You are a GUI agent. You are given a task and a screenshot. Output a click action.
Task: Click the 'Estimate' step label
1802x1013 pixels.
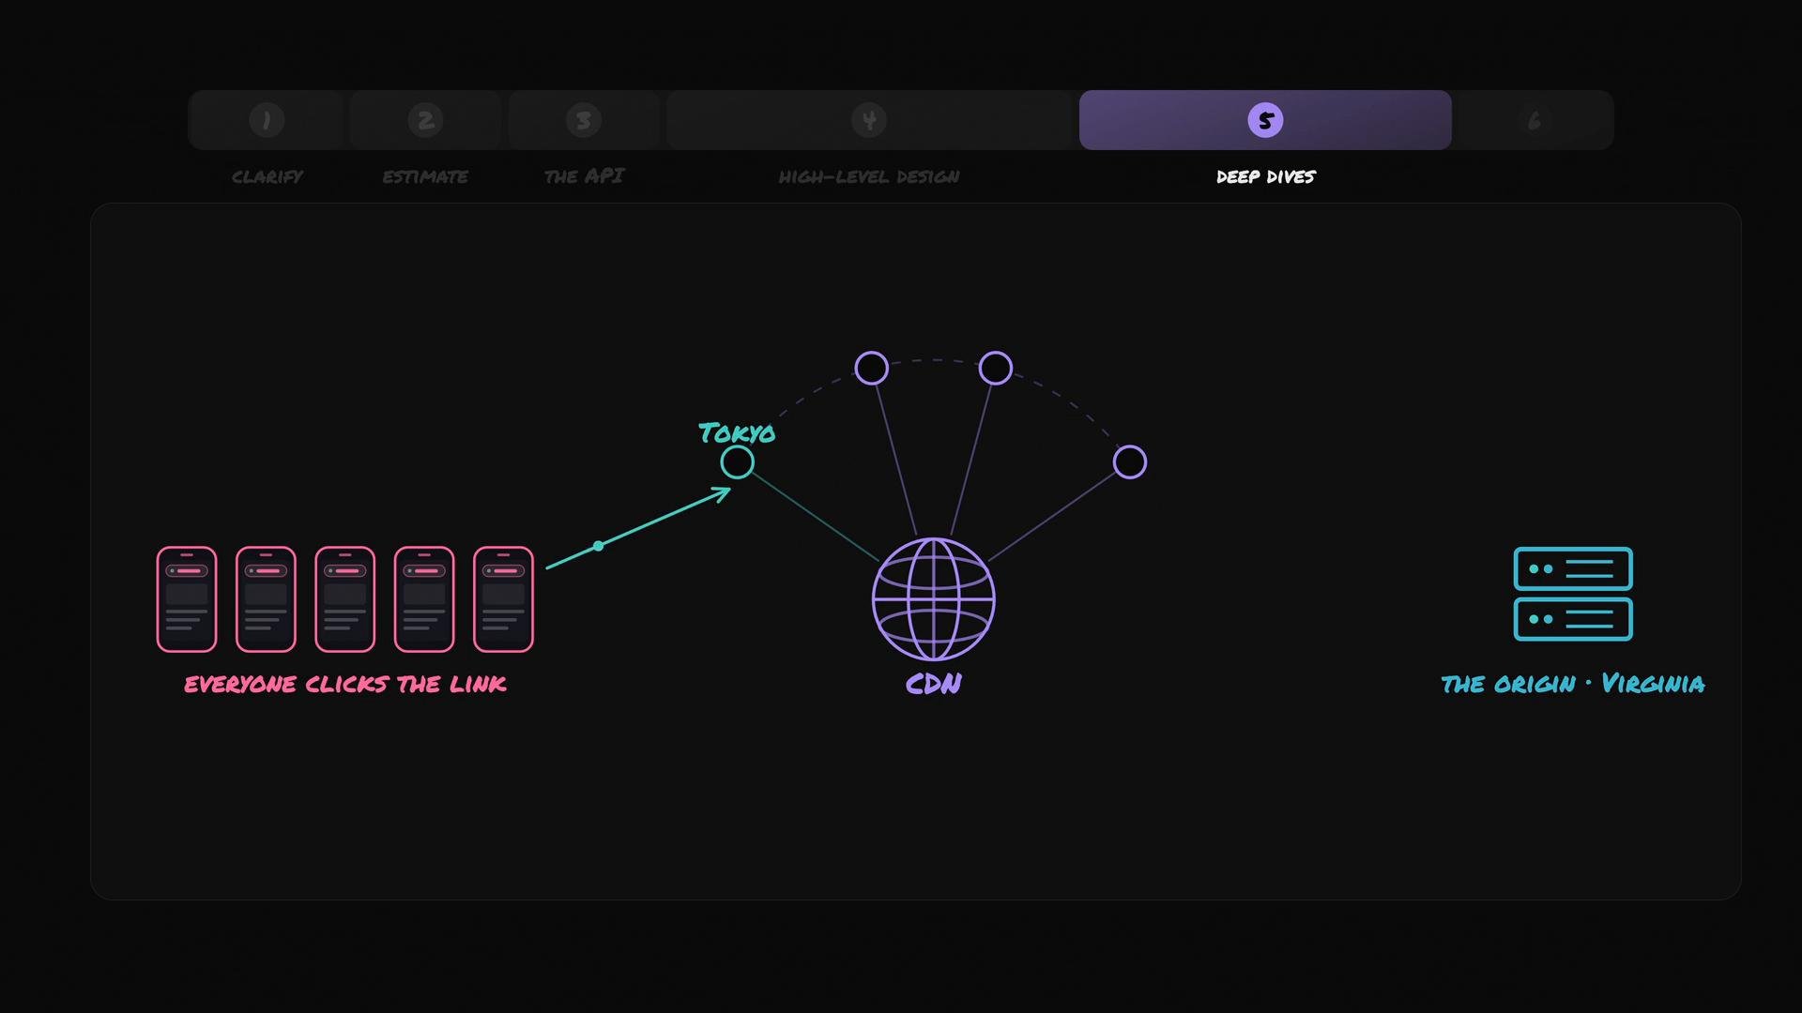coord(425,176)
